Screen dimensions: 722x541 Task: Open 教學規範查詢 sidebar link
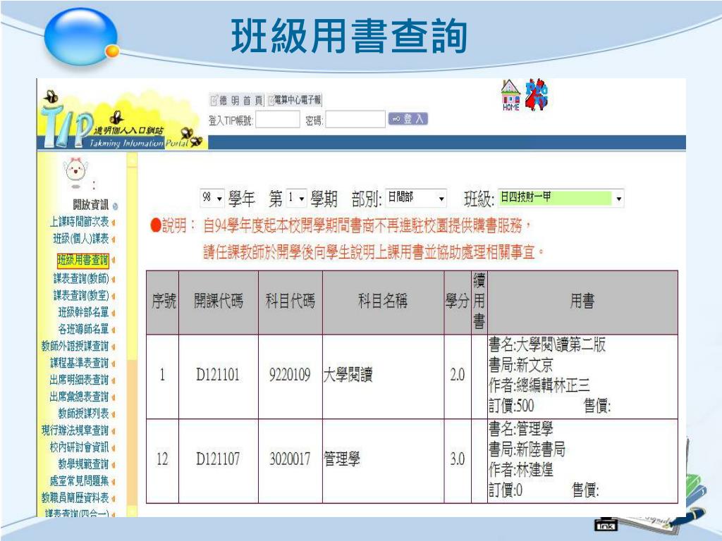point(83,464)
